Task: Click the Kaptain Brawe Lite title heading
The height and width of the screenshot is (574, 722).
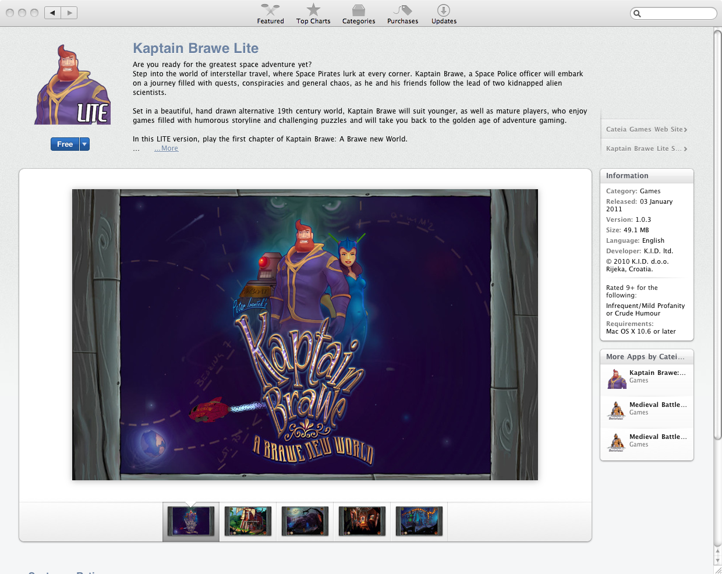Action: tap(196, 48)
